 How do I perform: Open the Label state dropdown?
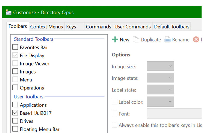click(160, 89)
